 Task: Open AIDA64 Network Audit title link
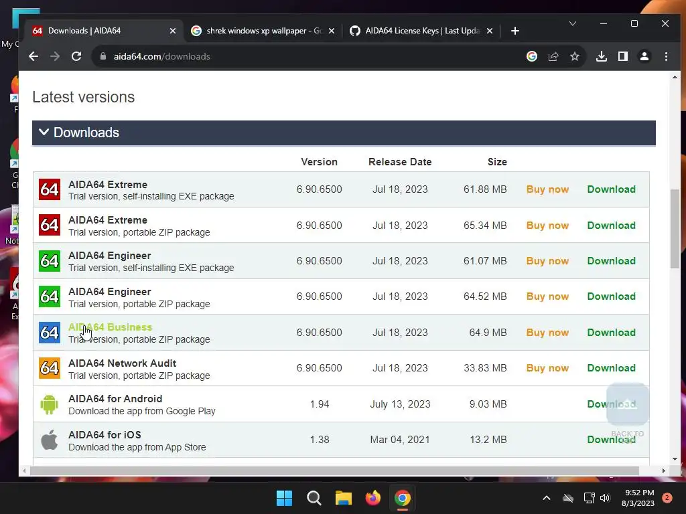pyautogui.click(x=122, y=363)
